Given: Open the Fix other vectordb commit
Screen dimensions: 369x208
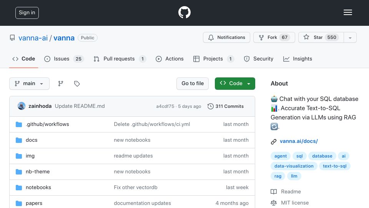Looking at the screenshot, I should click(136, 188).
